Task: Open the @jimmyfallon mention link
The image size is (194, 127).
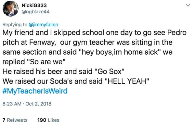Action: pos(43,25)
